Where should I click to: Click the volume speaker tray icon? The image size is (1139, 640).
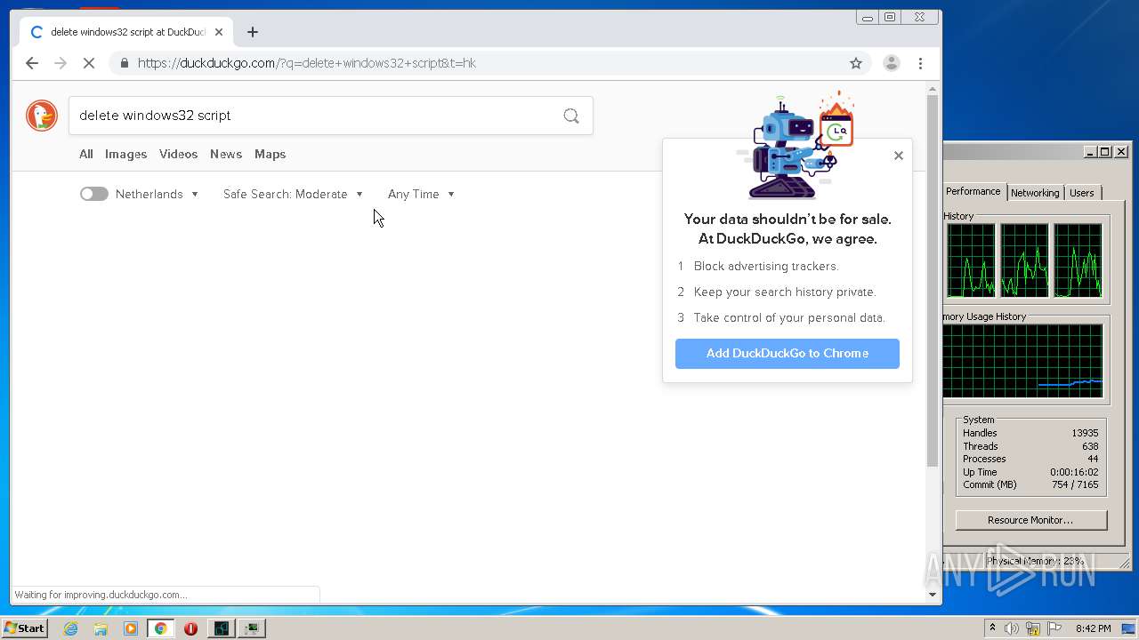(1012, 628)
